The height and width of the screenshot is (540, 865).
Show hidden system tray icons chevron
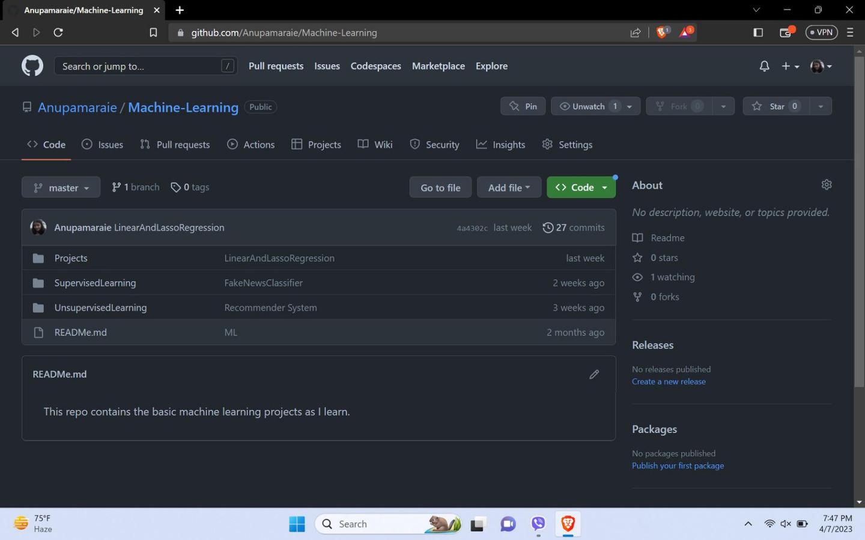[x=748, y=524]
